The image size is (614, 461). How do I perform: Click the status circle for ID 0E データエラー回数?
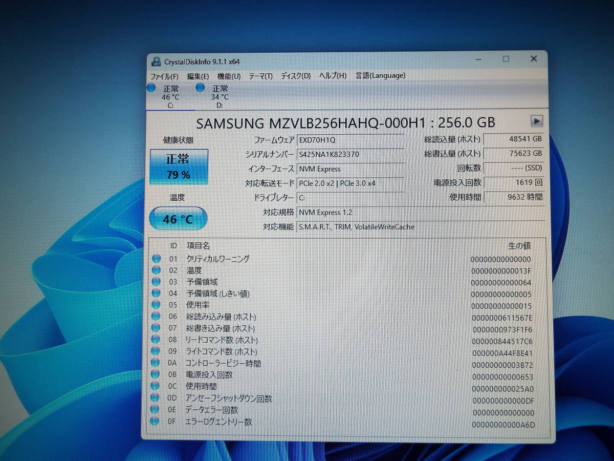[x=155, y=409]
